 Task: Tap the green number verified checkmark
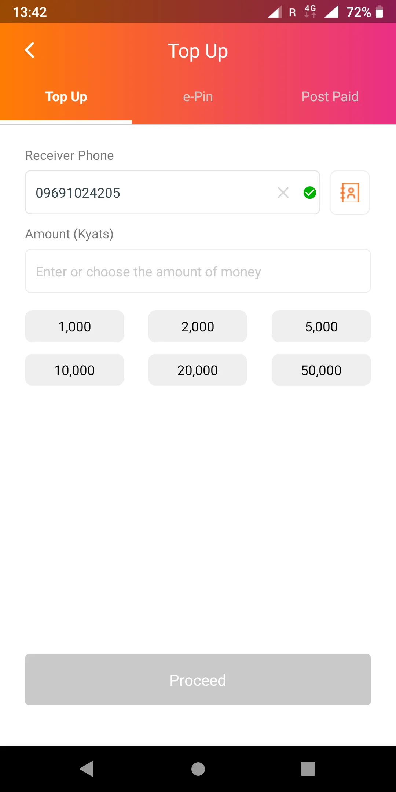pyautogui.click(x=310, y=192)
